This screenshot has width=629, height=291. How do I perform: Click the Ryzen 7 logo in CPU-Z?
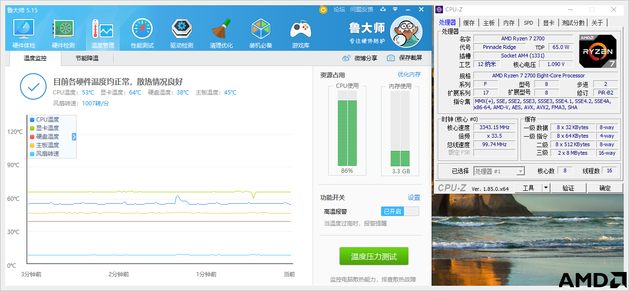[x=598, y=51]
